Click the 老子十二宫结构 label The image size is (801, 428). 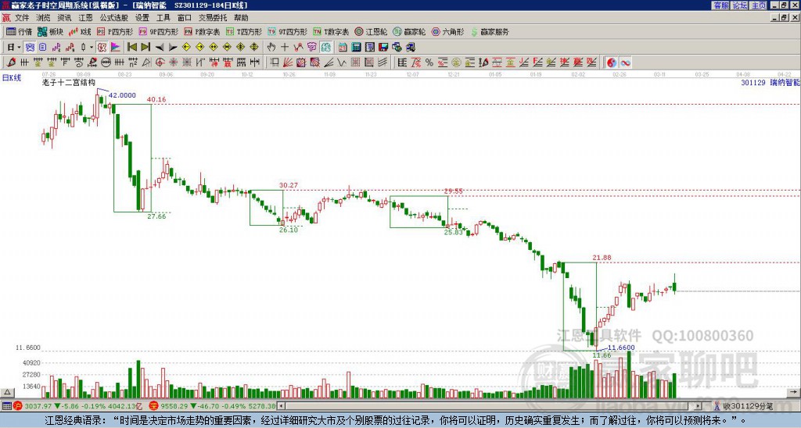coord(69,83)
